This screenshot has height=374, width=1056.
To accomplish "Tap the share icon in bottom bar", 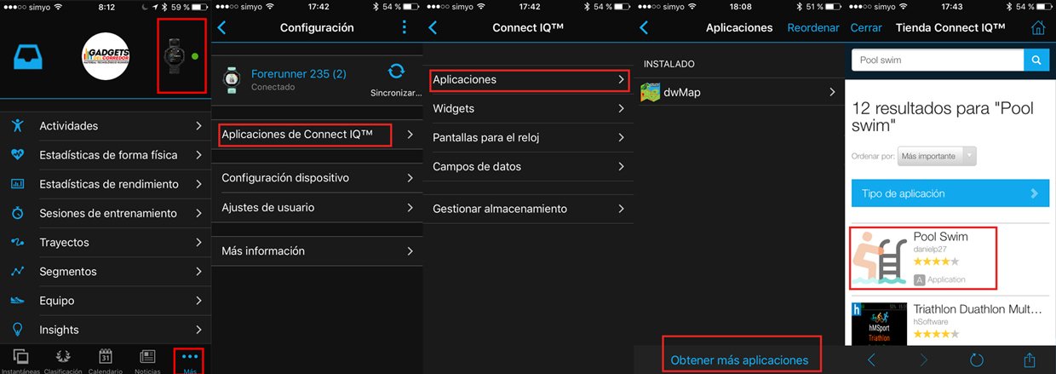I will point(1029,360).
